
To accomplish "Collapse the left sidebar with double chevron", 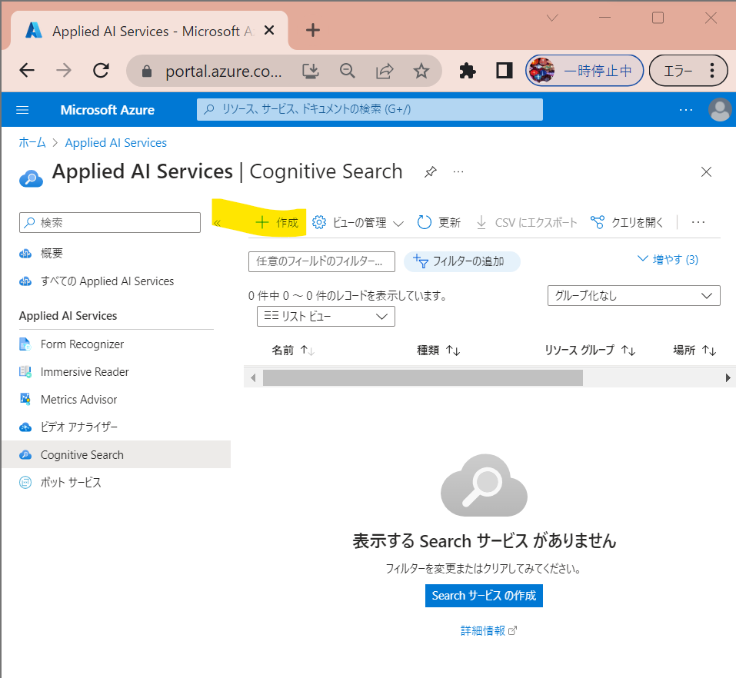I will pyautogui.click(x=217, y=223).
